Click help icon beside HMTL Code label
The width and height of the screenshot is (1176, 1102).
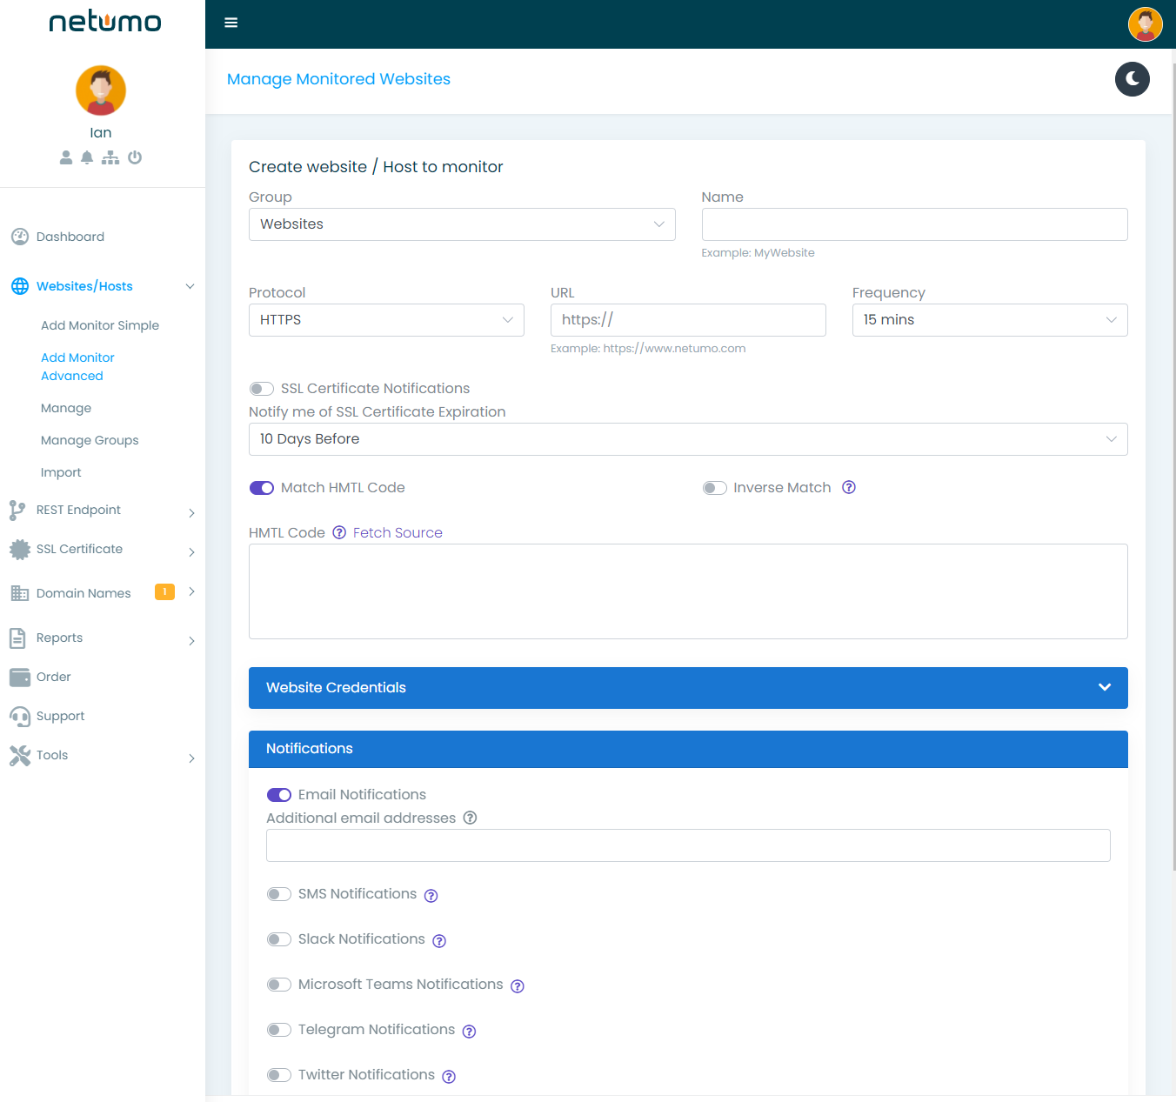pos(339,532)
